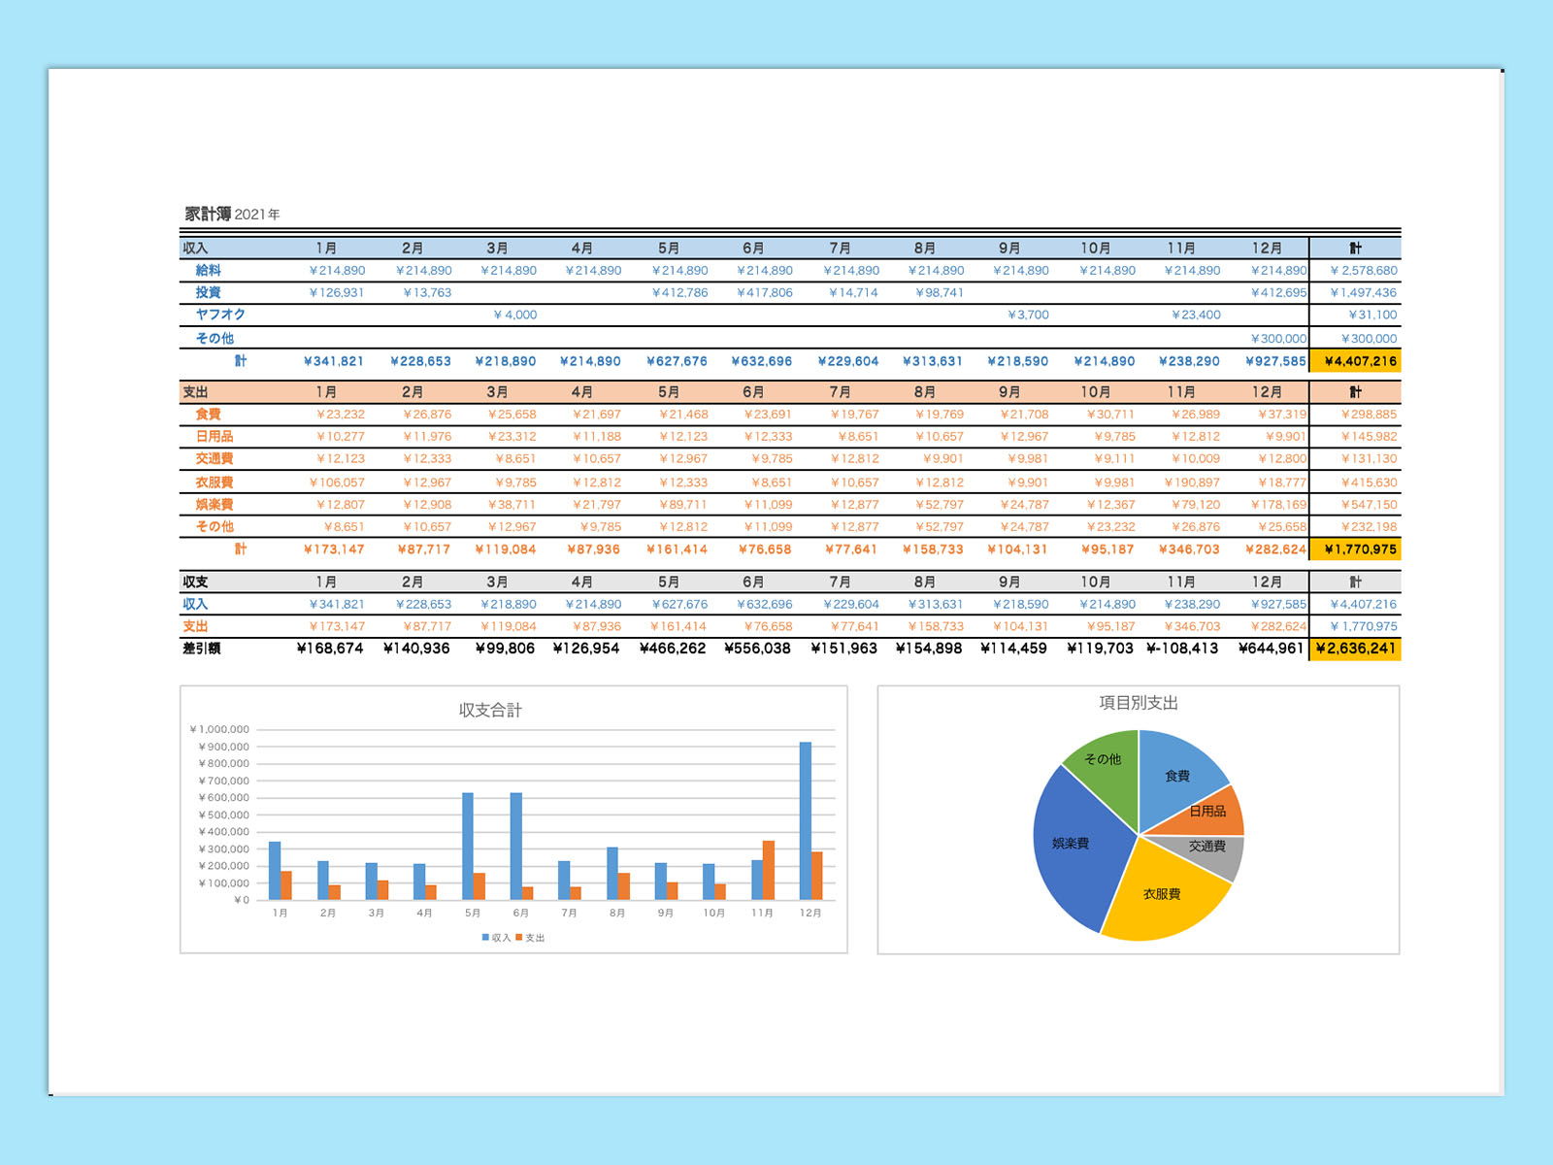
Task: Select the yellow ¥2,636,241 balance total cell
Action: tap(1356, 649)
